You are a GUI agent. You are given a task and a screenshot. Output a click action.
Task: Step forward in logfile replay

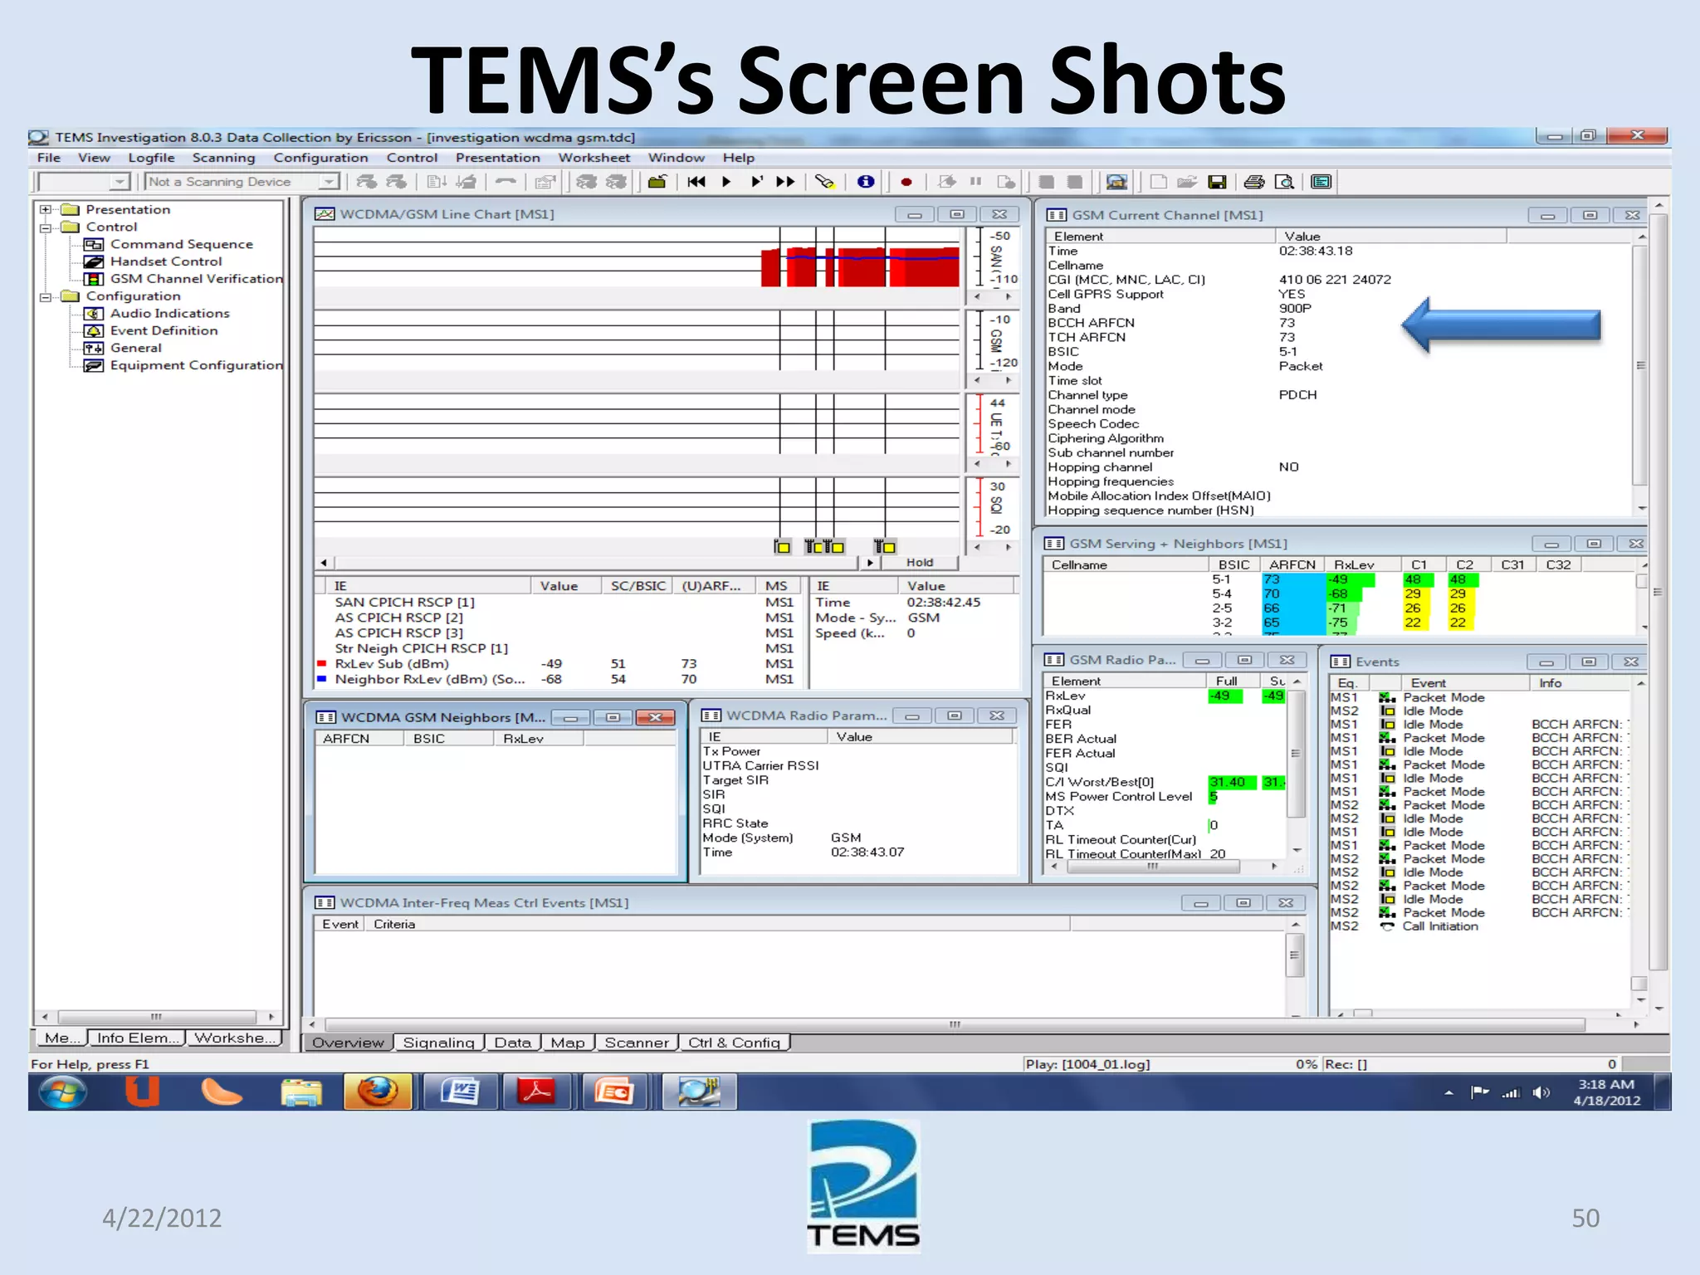tap(756, 182)
